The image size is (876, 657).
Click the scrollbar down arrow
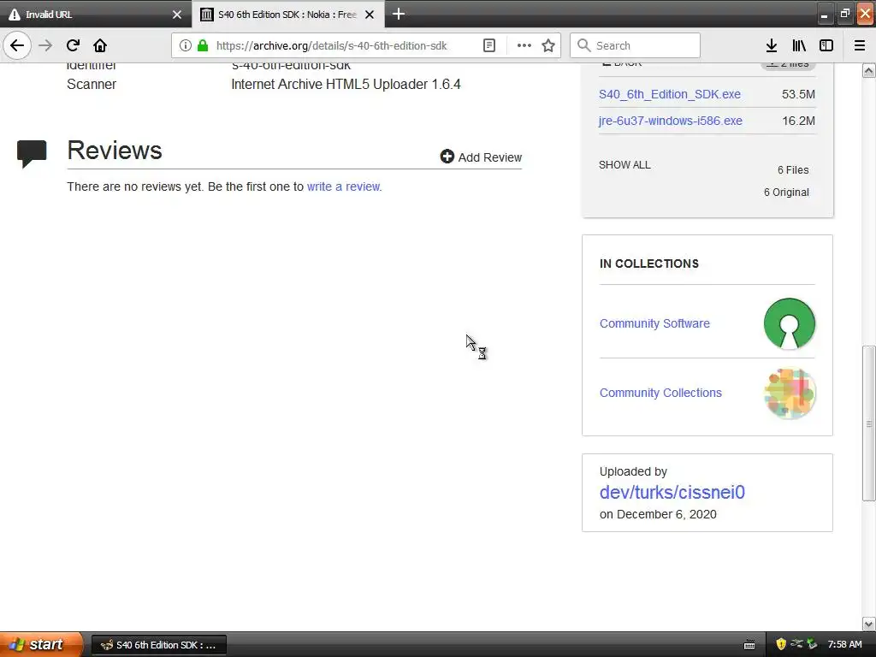[x=868, y=624]
